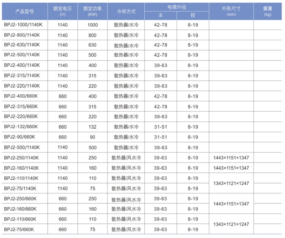Click power 75 in the BPJ2-75/1140K row
The image size is (285, 238).
92,188
